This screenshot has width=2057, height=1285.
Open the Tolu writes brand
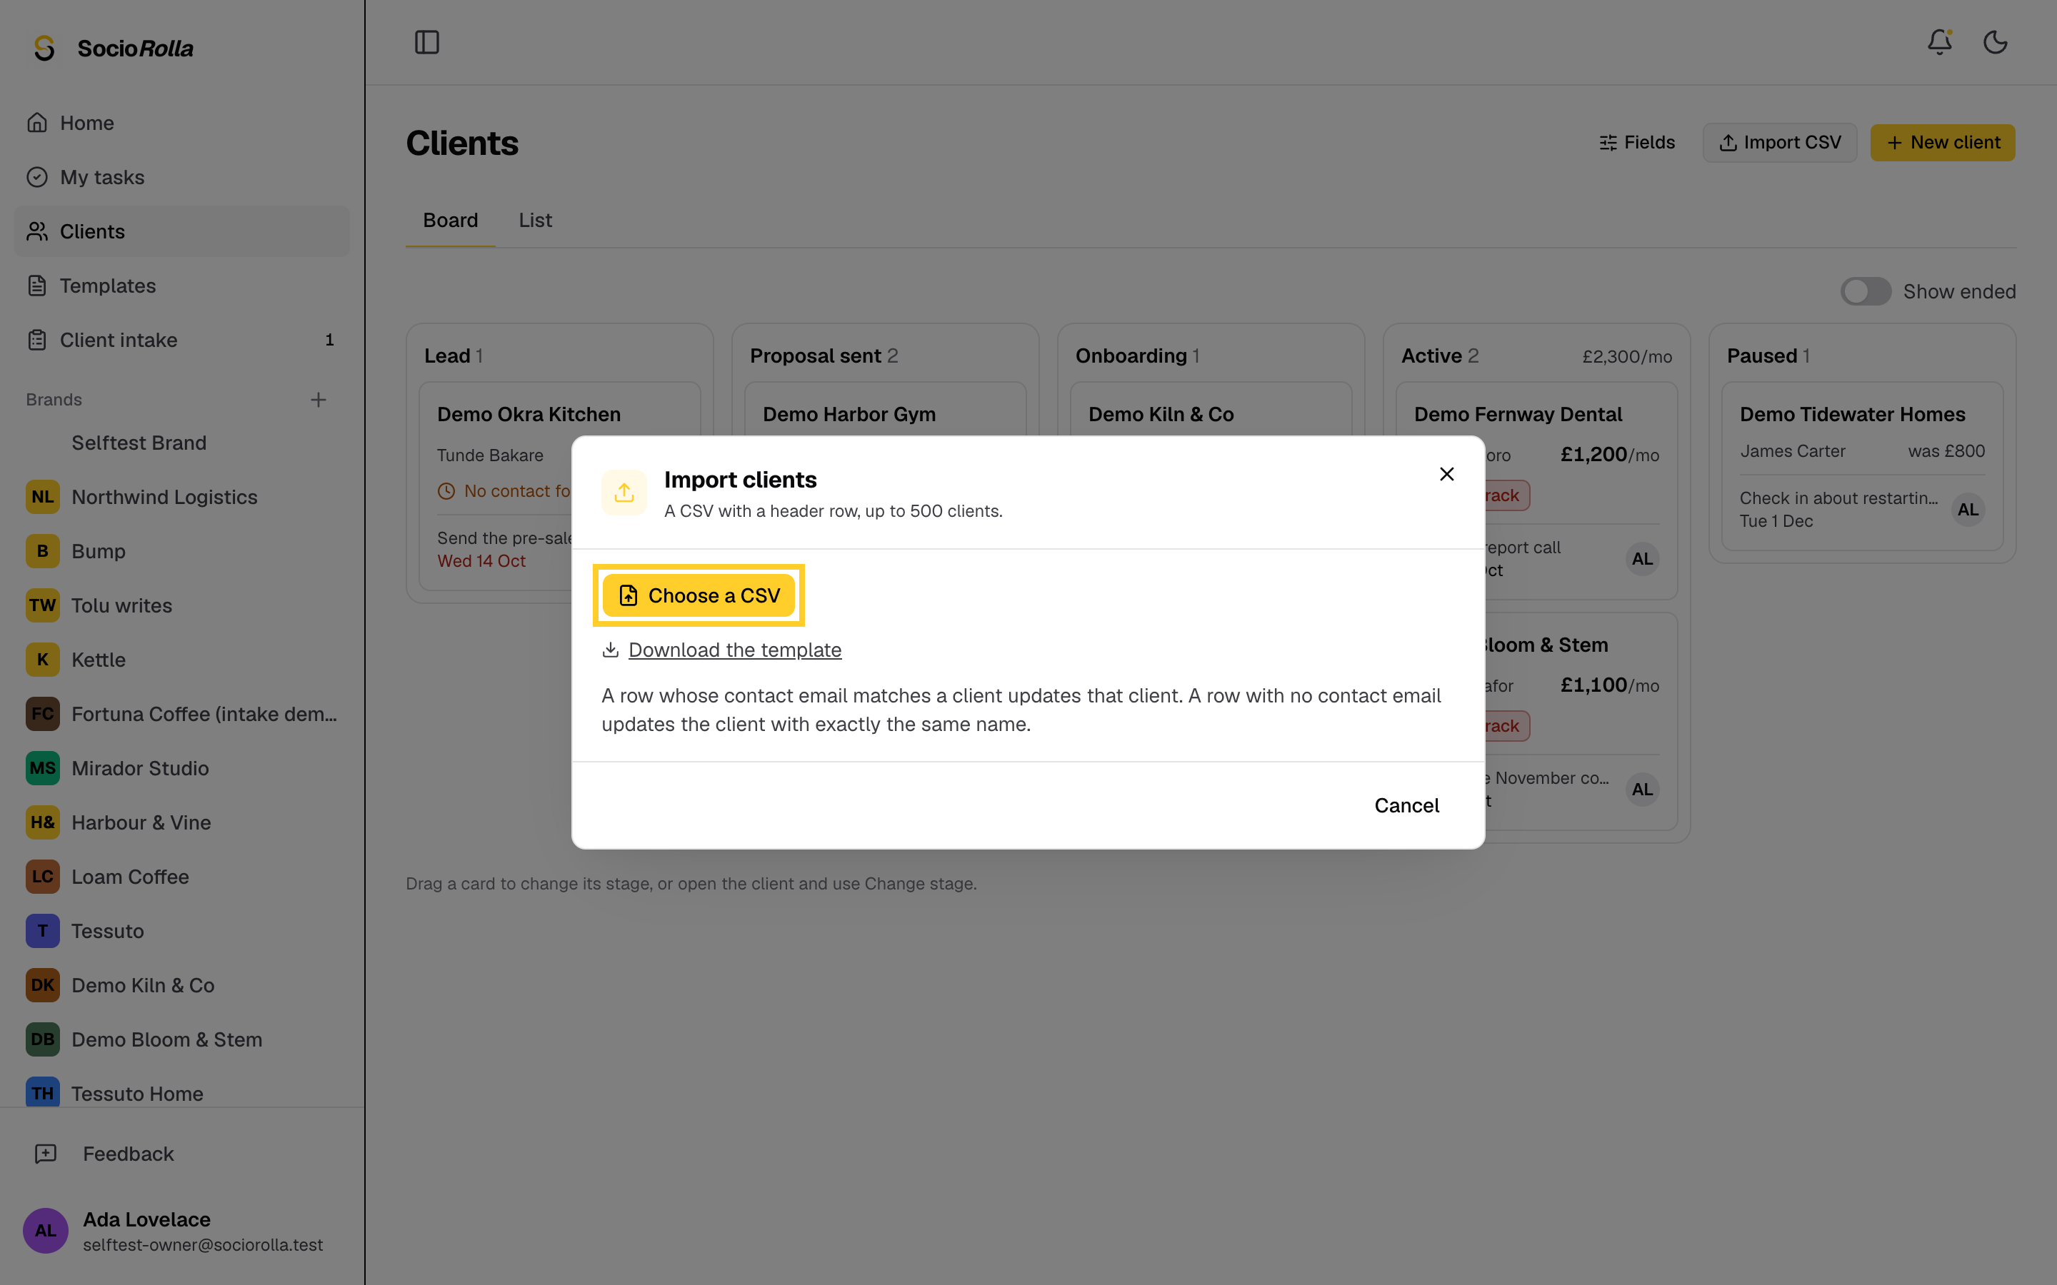(x=182, y=605)
